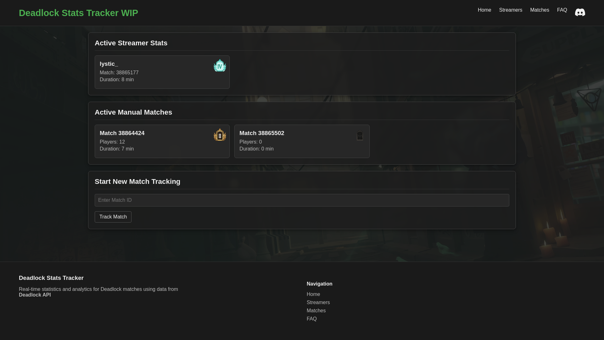This screenshot has height=340, width=604.
Task: Open the Match 38864424 card
Action: coord(162,141)
